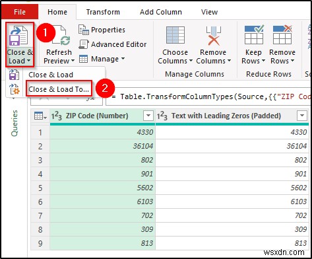
Task: Open the Advanced Editor
Action: 113,44
